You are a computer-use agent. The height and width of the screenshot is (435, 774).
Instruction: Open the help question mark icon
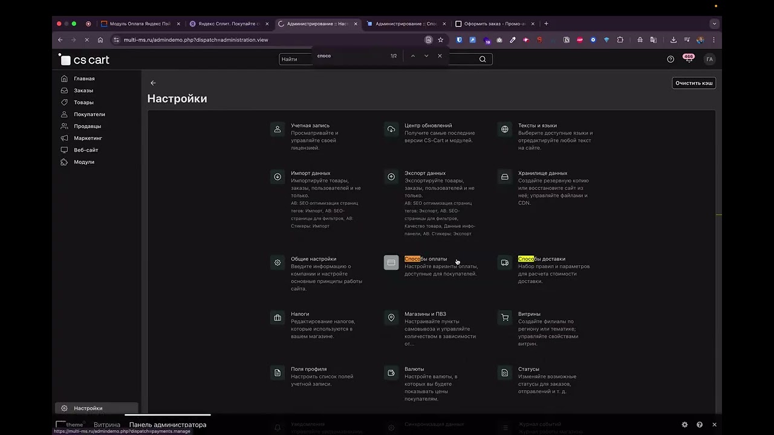click(x=670, y=59)
